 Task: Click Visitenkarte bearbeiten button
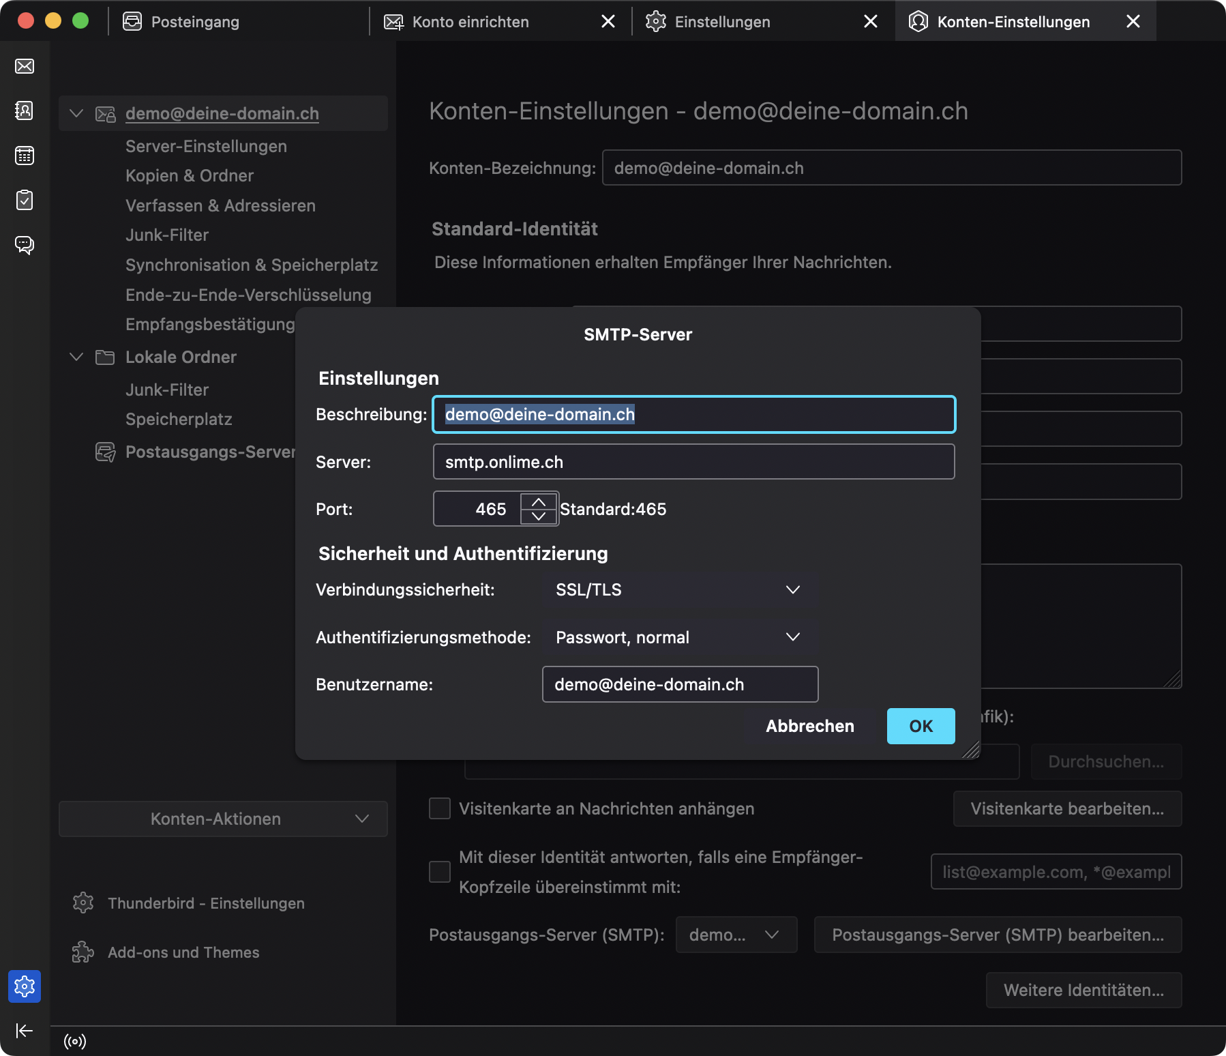[x=1067, y=808]
